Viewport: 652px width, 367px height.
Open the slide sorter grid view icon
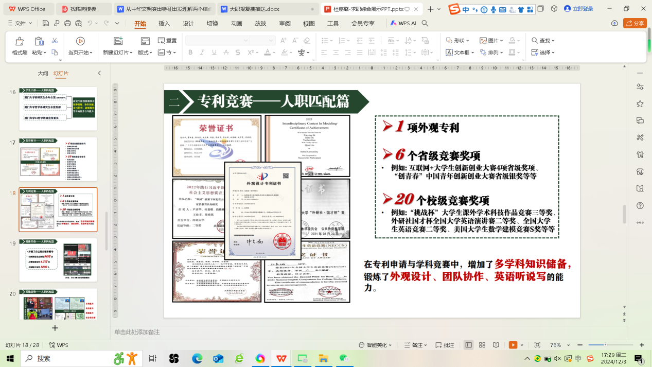[x=482, y=345]
